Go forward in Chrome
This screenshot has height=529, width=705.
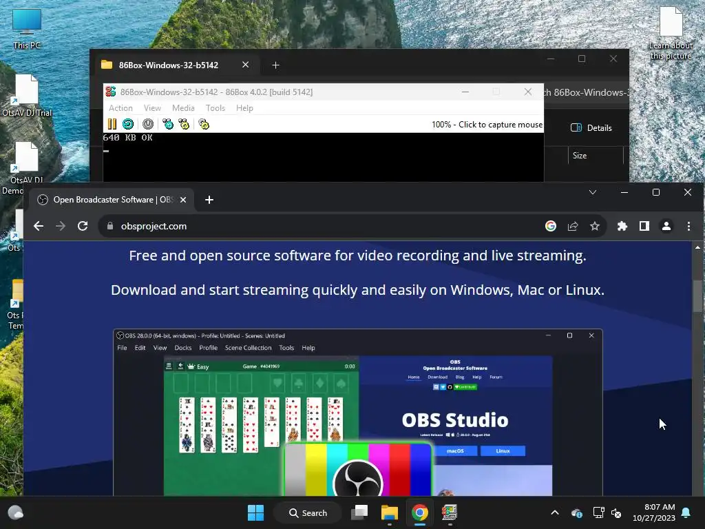click(x=61, y=226)
